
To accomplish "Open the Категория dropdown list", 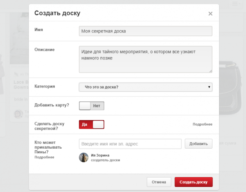I will pyautogui.click(x=145, y=87).
